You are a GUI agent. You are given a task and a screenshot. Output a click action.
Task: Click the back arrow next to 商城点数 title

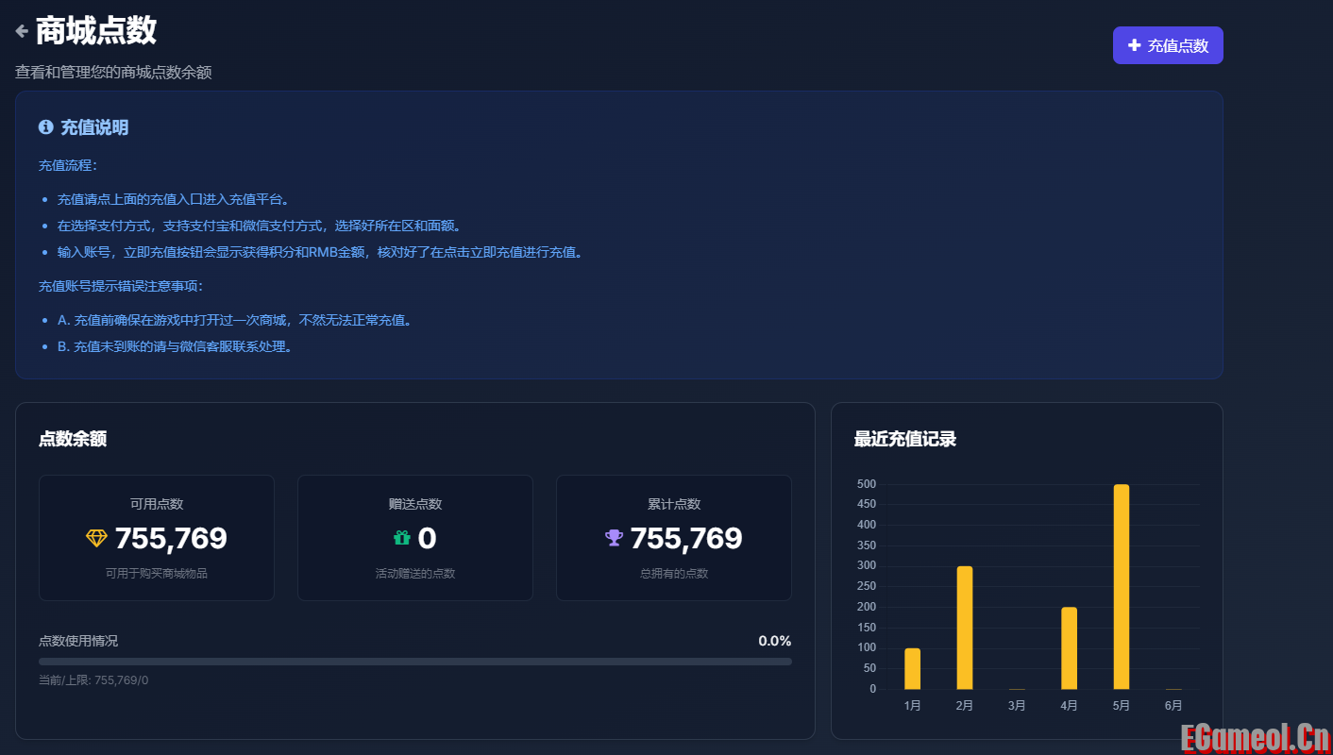point(21,30)
